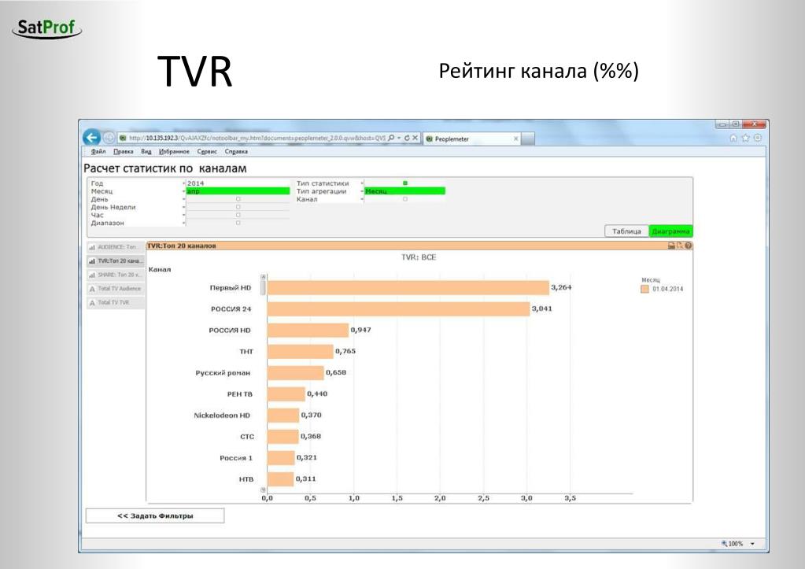This screenshot has width=805, height=569.
Task: Toggle the Час filter indicator box
Action: [238, 215]
